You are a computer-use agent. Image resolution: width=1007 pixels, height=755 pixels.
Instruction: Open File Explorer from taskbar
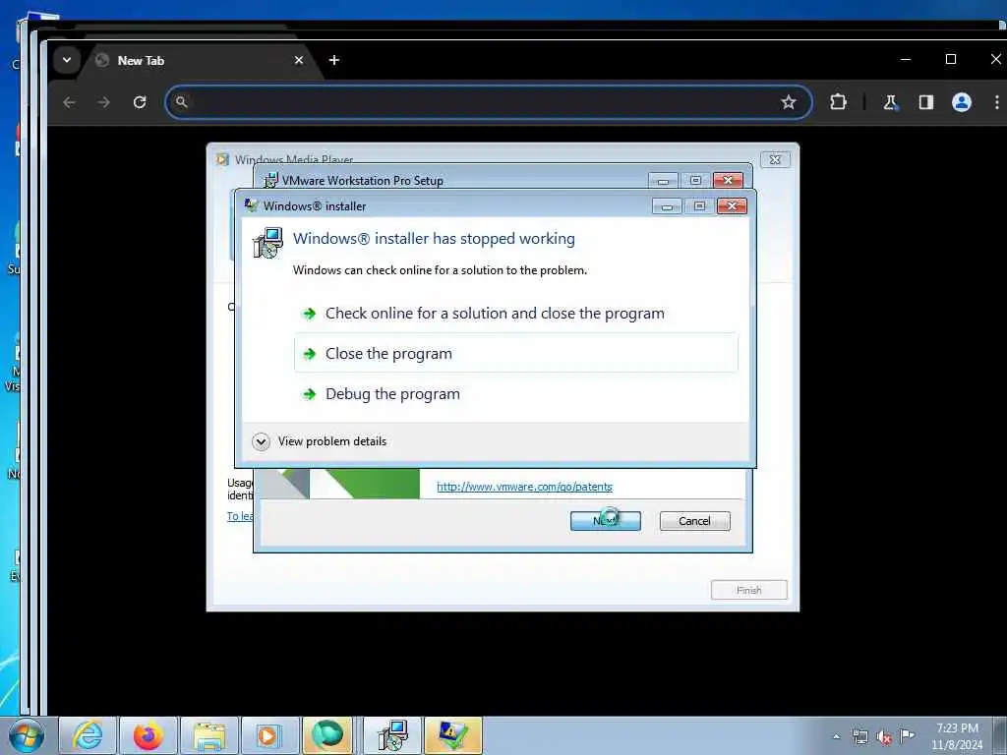pyautogui.click(x=208, y=735)
